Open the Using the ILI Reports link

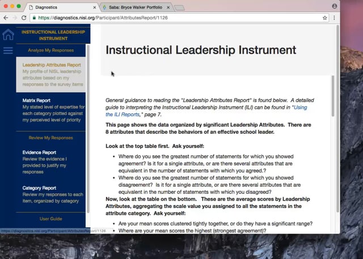pyautogui.click(x=206, y=111)
